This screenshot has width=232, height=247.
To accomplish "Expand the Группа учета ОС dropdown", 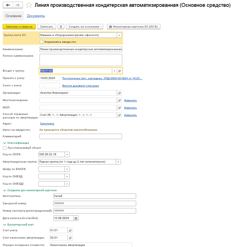I will [x=119, y=35].
